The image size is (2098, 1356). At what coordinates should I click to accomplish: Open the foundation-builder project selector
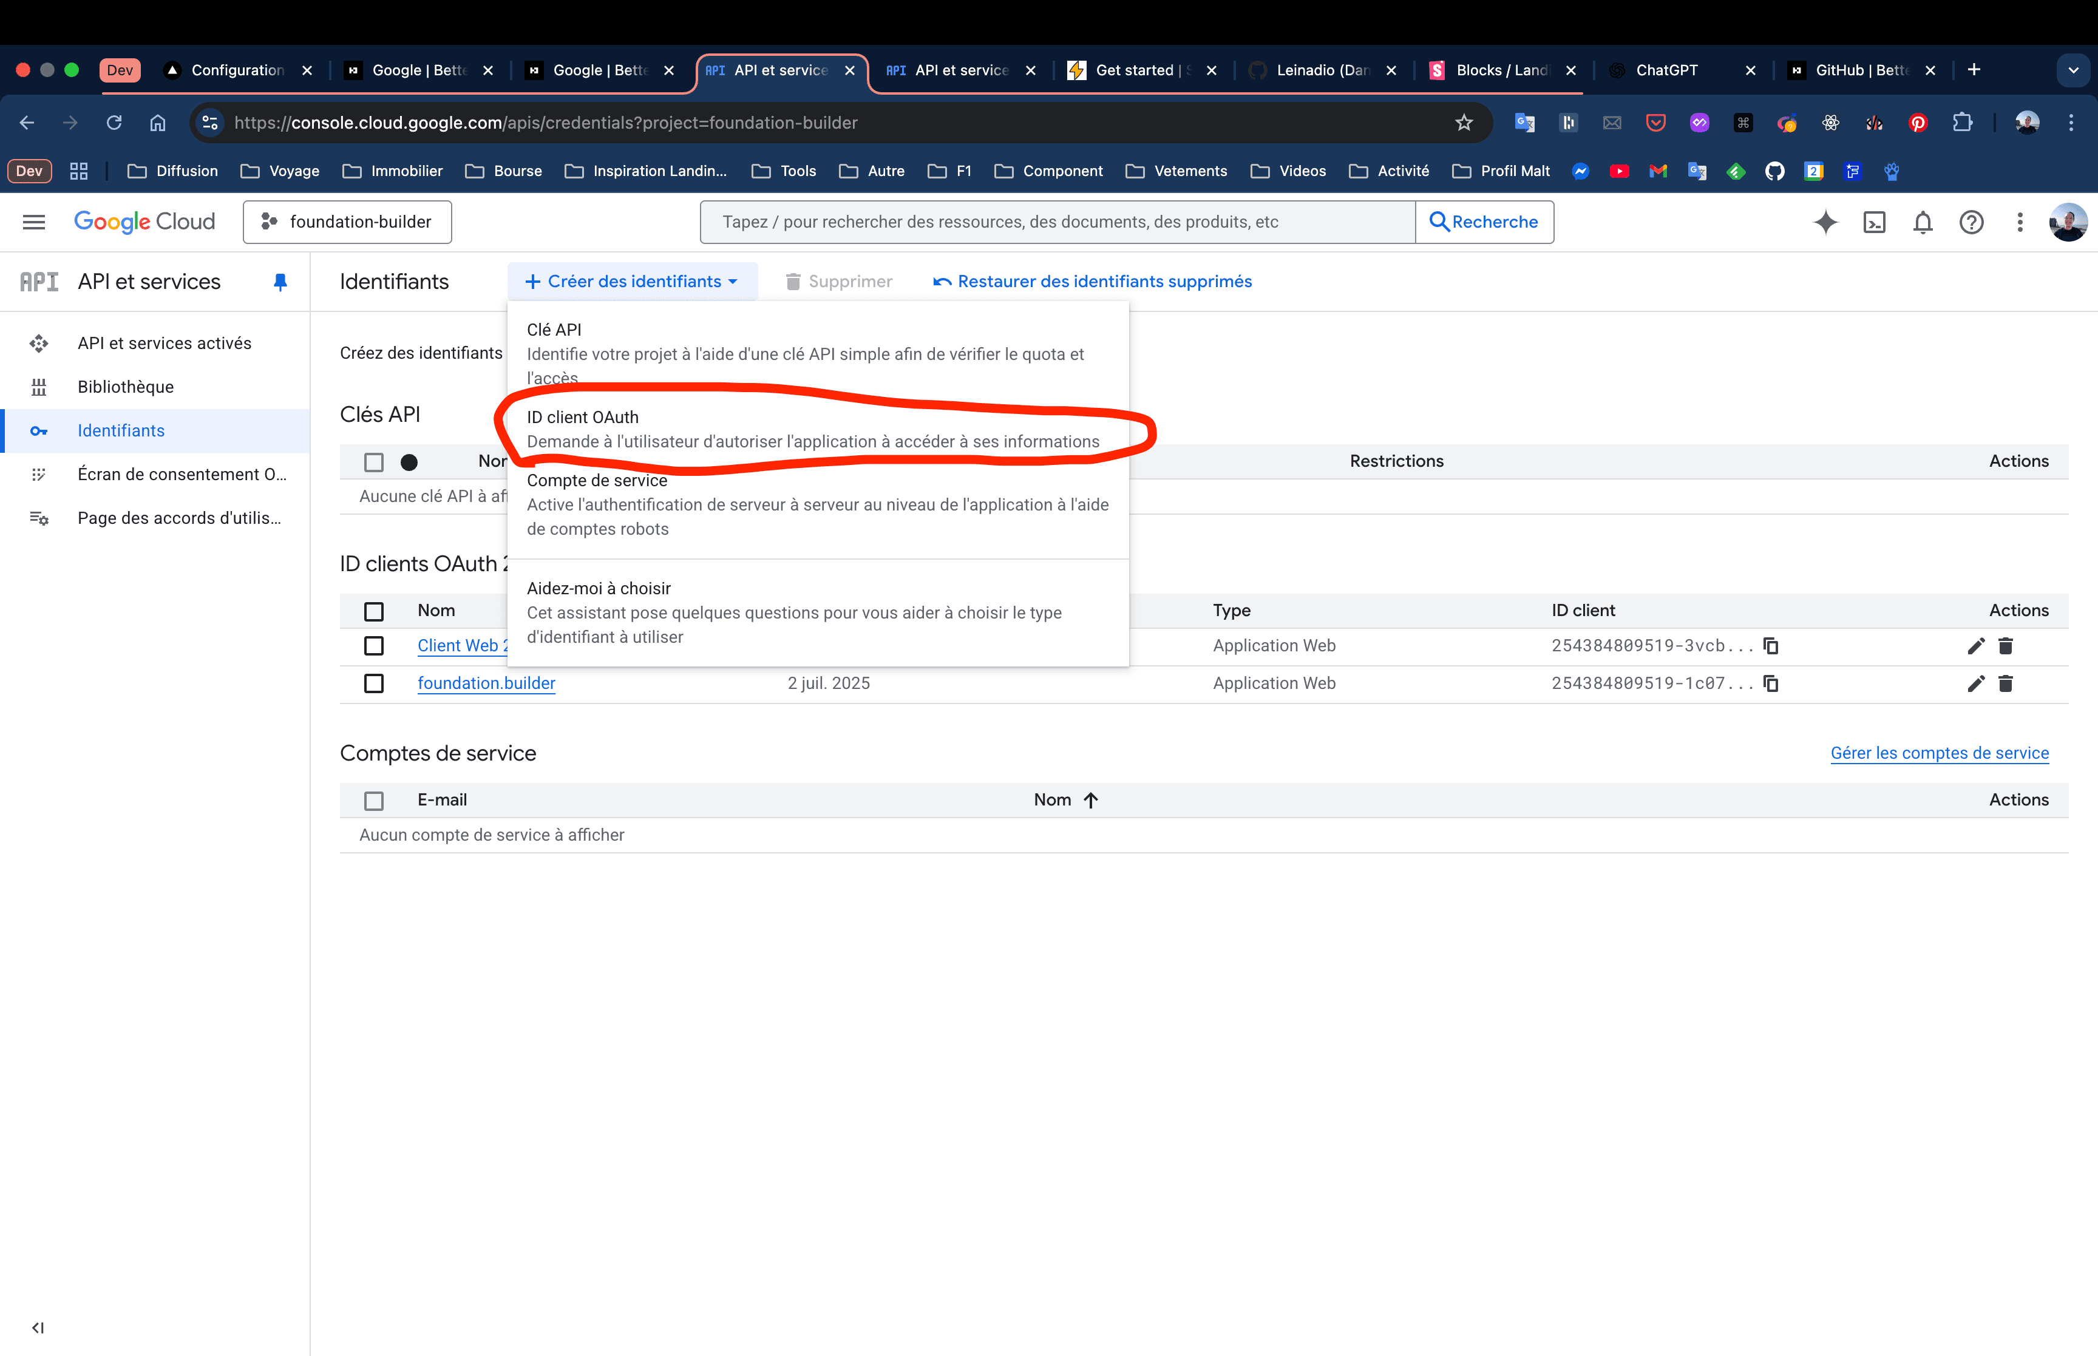(x=348, y=222)
